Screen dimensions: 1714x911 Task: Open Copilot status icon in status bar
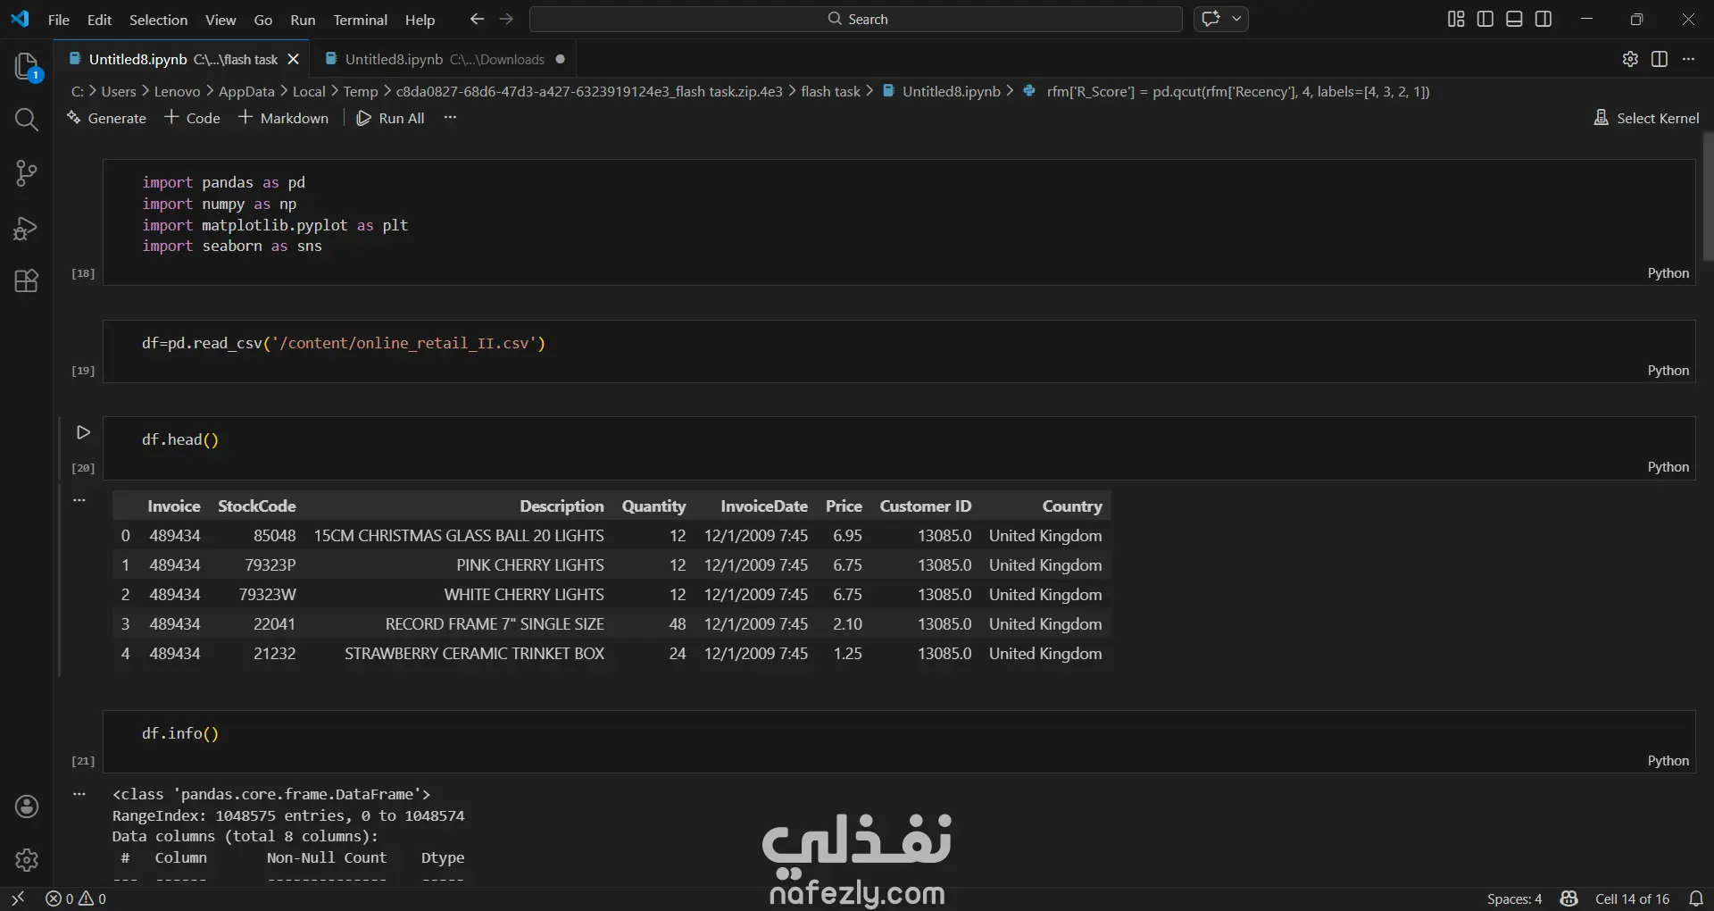pos(1568,898)
